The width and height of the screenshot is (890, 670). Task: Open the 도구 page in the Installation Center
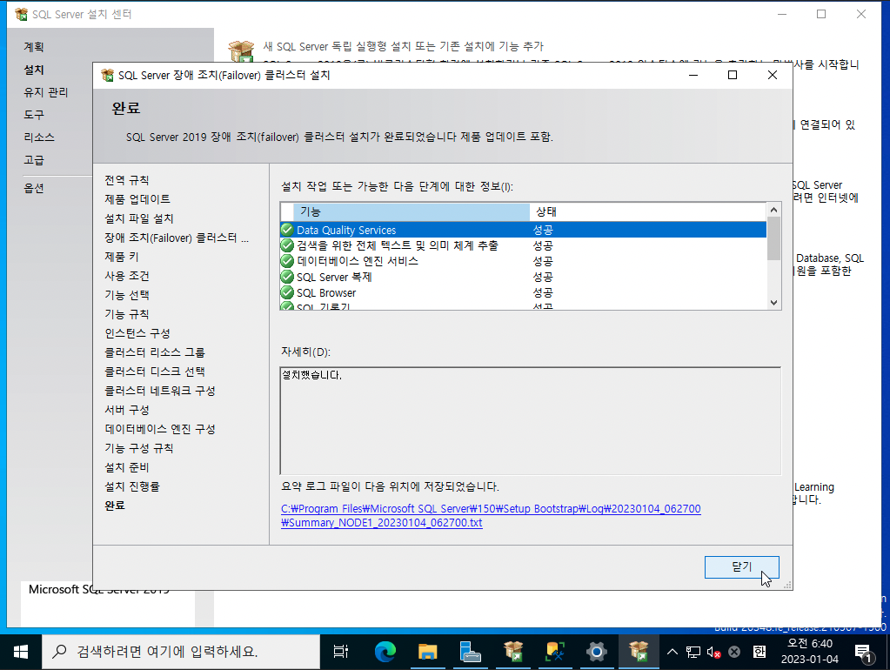pos(34,115)
